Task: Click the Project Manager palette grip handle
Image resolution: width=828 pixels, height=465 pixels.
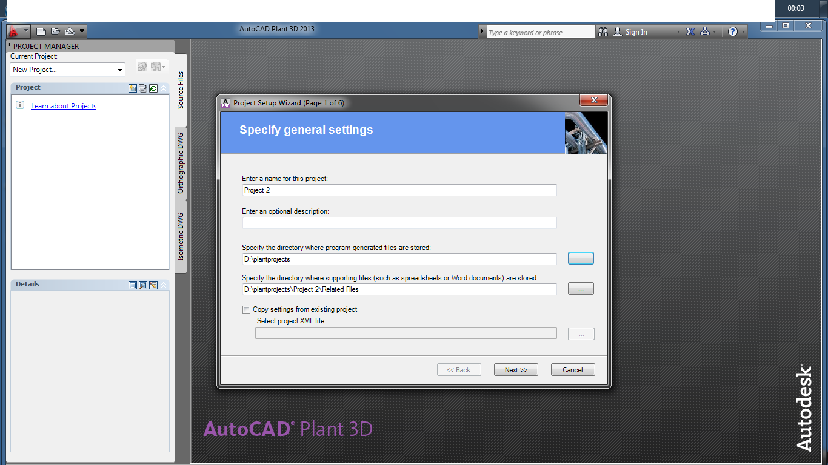Action: tap(9, 46)
